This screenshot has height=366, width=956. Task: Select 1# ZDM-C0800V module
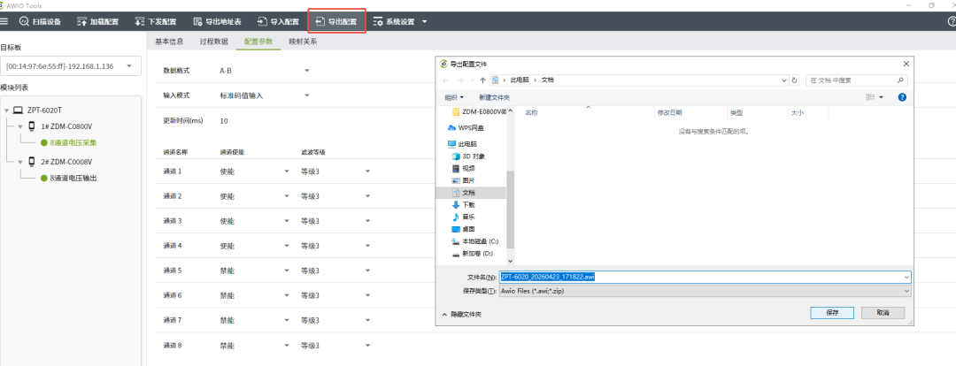66,126
